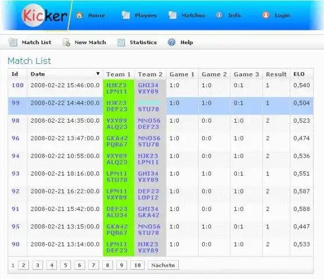Viewport: 324px width, 279px height.
Task: Select Match List in submenu
Action: (x=37, y=42)
